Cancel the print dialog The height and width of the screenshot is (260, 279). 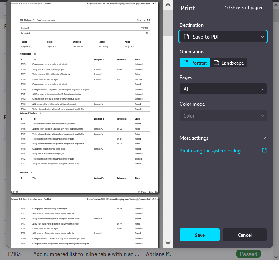pyautogui.click(x=244, y=235)
